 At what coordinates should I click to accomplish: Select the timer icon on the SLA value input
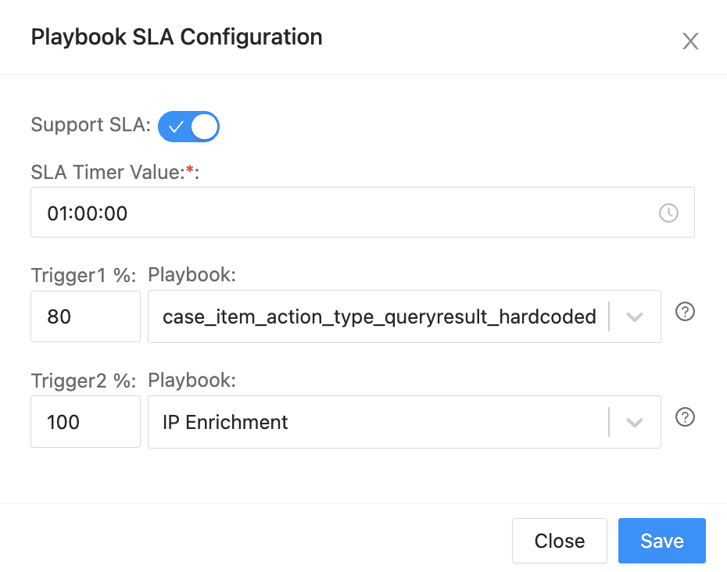[x=668, y=212]
